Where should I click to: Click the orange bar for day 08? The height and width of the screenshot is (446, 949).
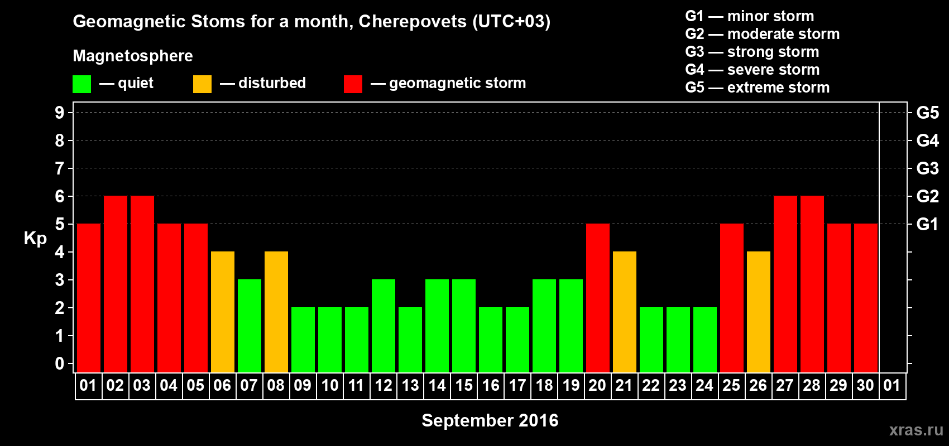[276, 312]
